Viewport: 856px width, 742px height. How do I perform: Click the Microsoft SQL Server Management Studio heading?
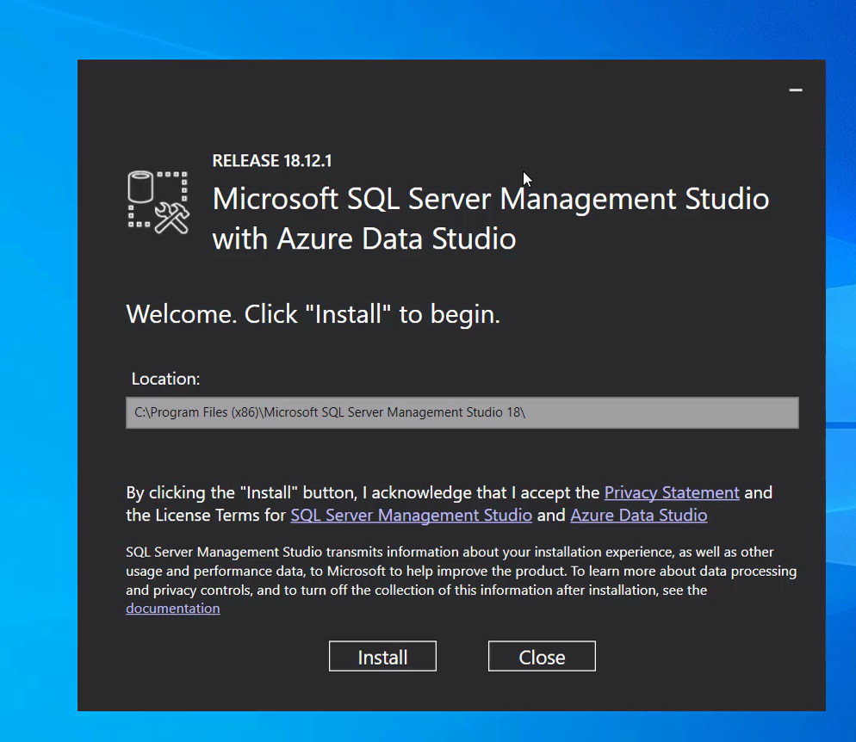pyautogui.click(x=490, y=199)
